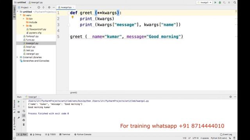This screenshot has height=140, width=250.
Task: Click the cursor position 1:12 status
Action: tap(184, 138)
